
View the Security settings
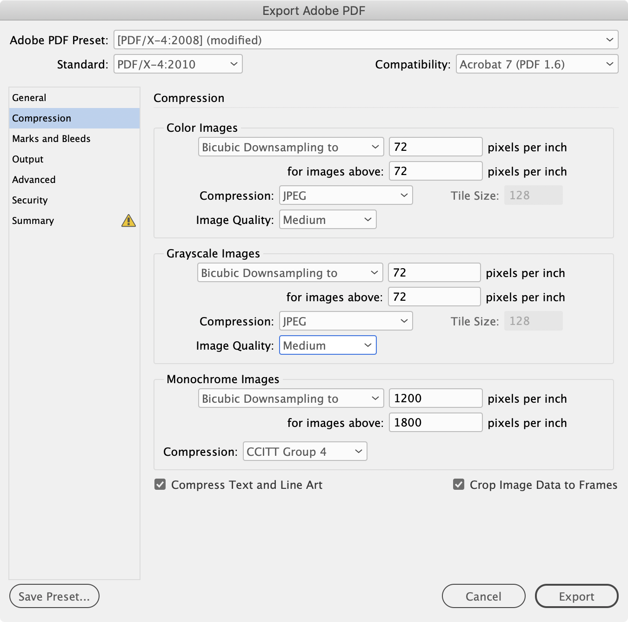click(30, 200)
